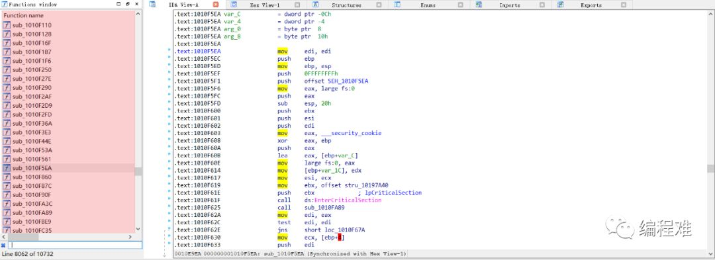Focus the function search filter box
The height and width of the screenshot is (260, 715).
click(75, 245)
